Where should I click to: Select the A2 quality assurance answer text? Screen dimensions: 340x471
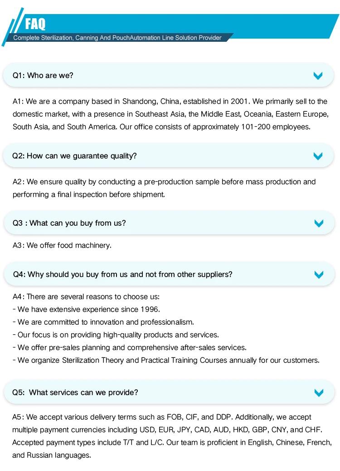164,188
